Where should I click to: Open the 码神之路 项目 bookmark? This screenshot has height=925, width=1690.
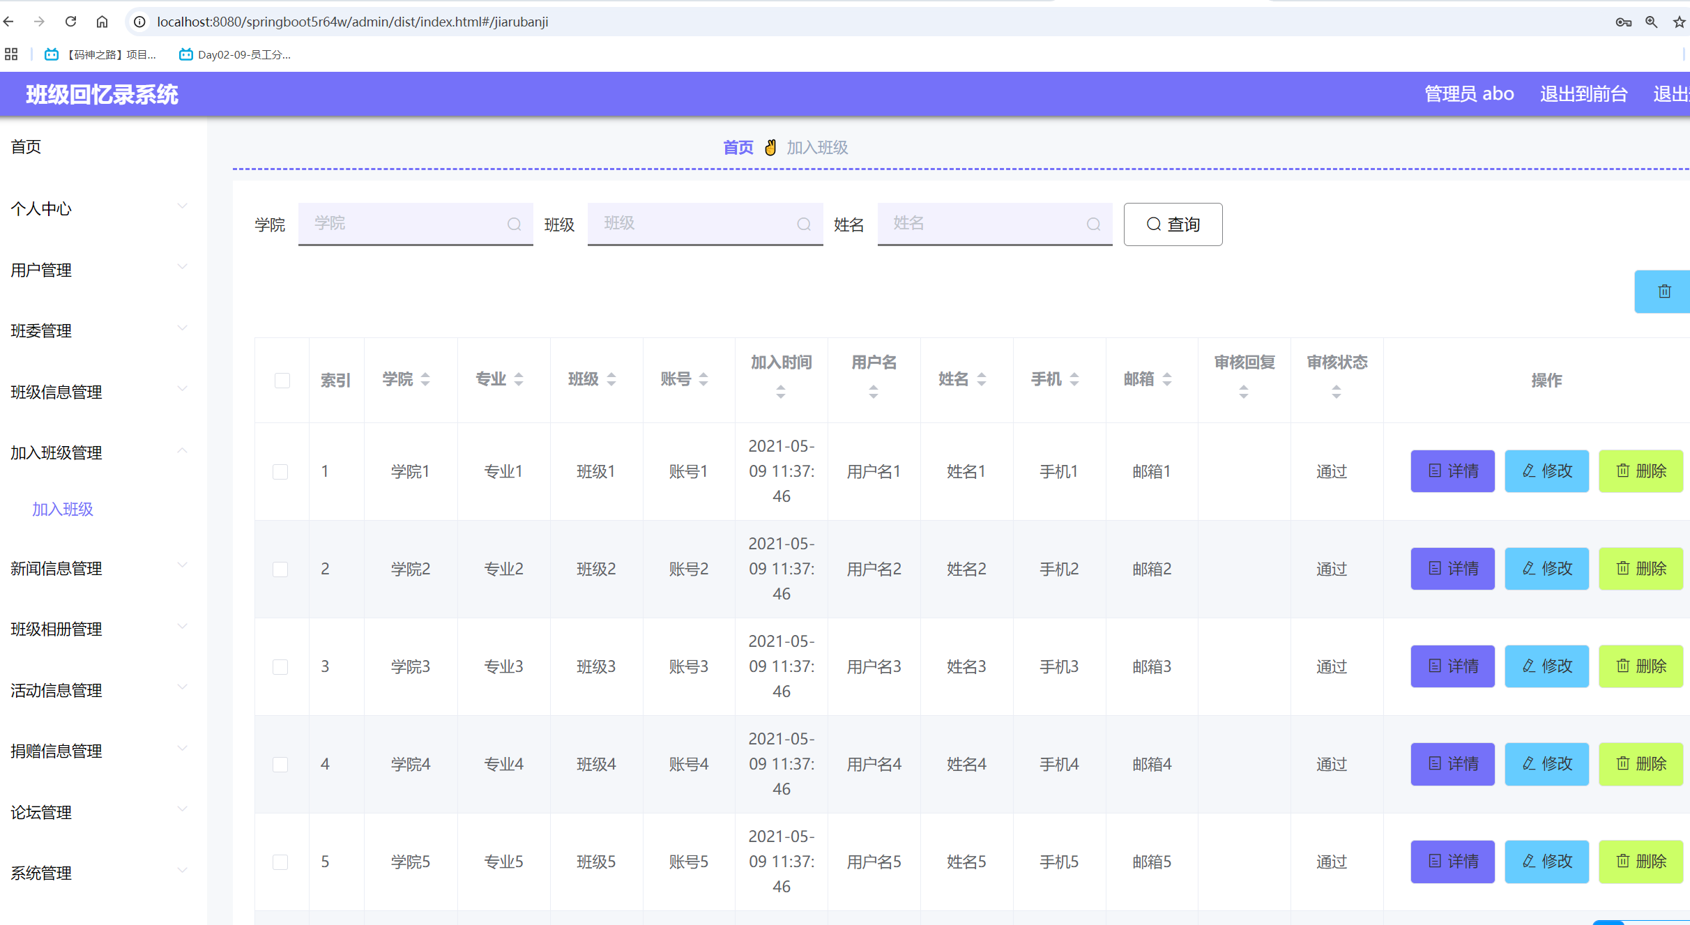point(100,54)
